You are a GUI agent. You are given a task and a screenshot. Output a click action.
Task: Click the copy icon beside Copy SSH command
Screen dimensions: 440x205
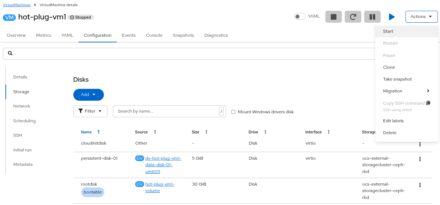point(428,103)
